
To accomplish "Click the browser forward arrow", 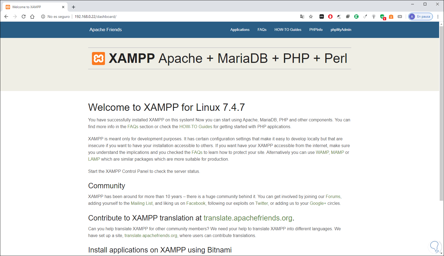I will point(15,17).
